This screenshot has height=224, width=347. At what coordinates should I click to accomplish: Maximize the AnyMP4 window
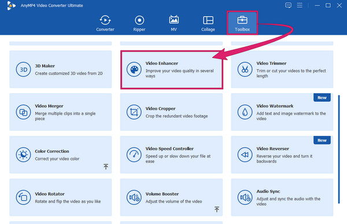click(x=328, y=5)
